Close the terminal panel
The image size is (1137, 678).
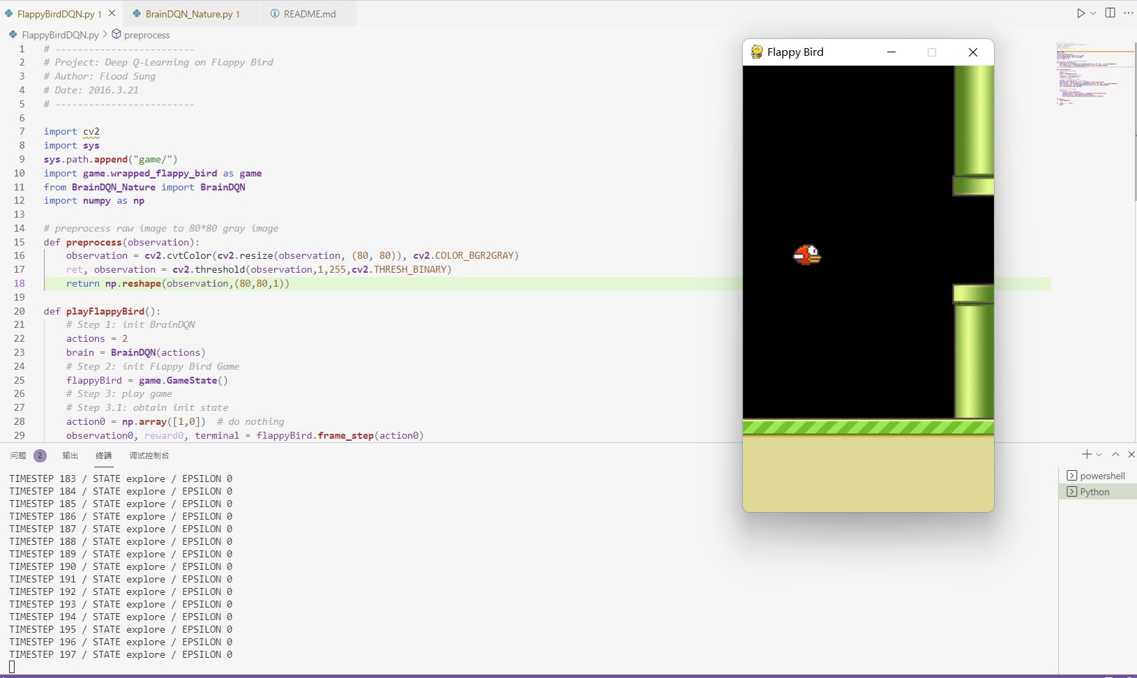coord(1131,454)
